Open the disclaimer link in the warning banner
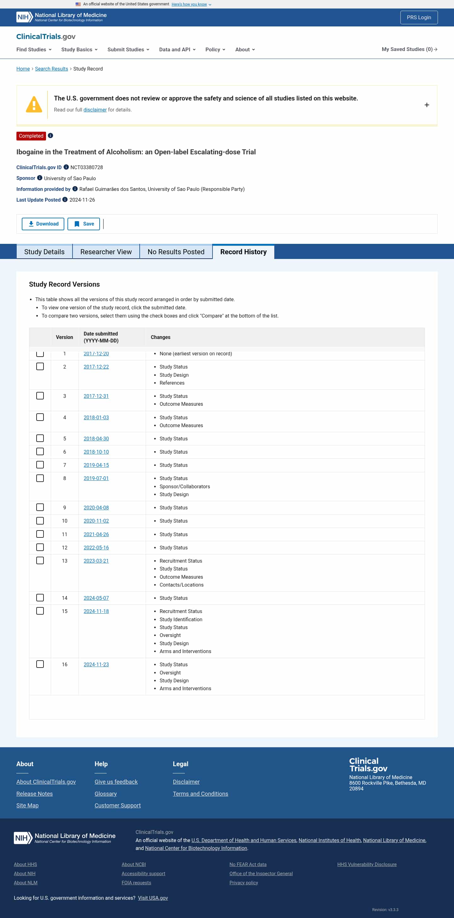The height and width of the screenshot is (918, 454). [95, 110]
